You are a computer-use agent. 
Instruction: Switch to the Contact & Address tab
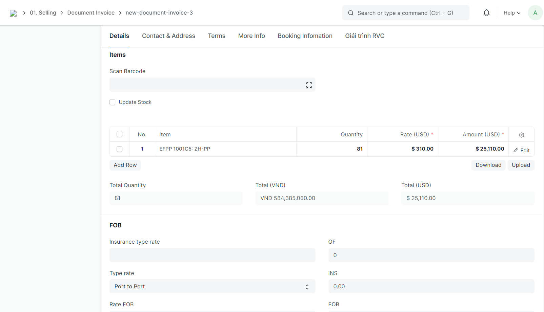pos(168,36)
